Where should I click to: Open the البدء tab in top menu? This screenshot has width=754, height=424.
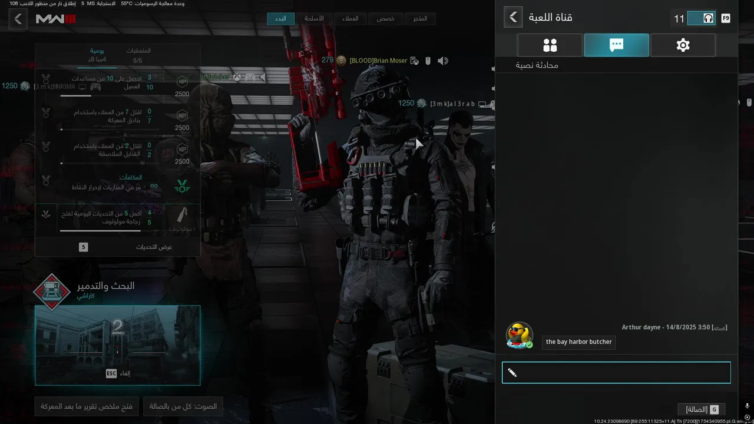pyautogui.click(x=281, y=19)
